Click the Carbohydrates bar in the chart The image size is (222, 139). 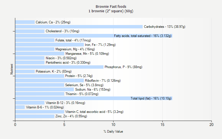click(x=79, y=27)
